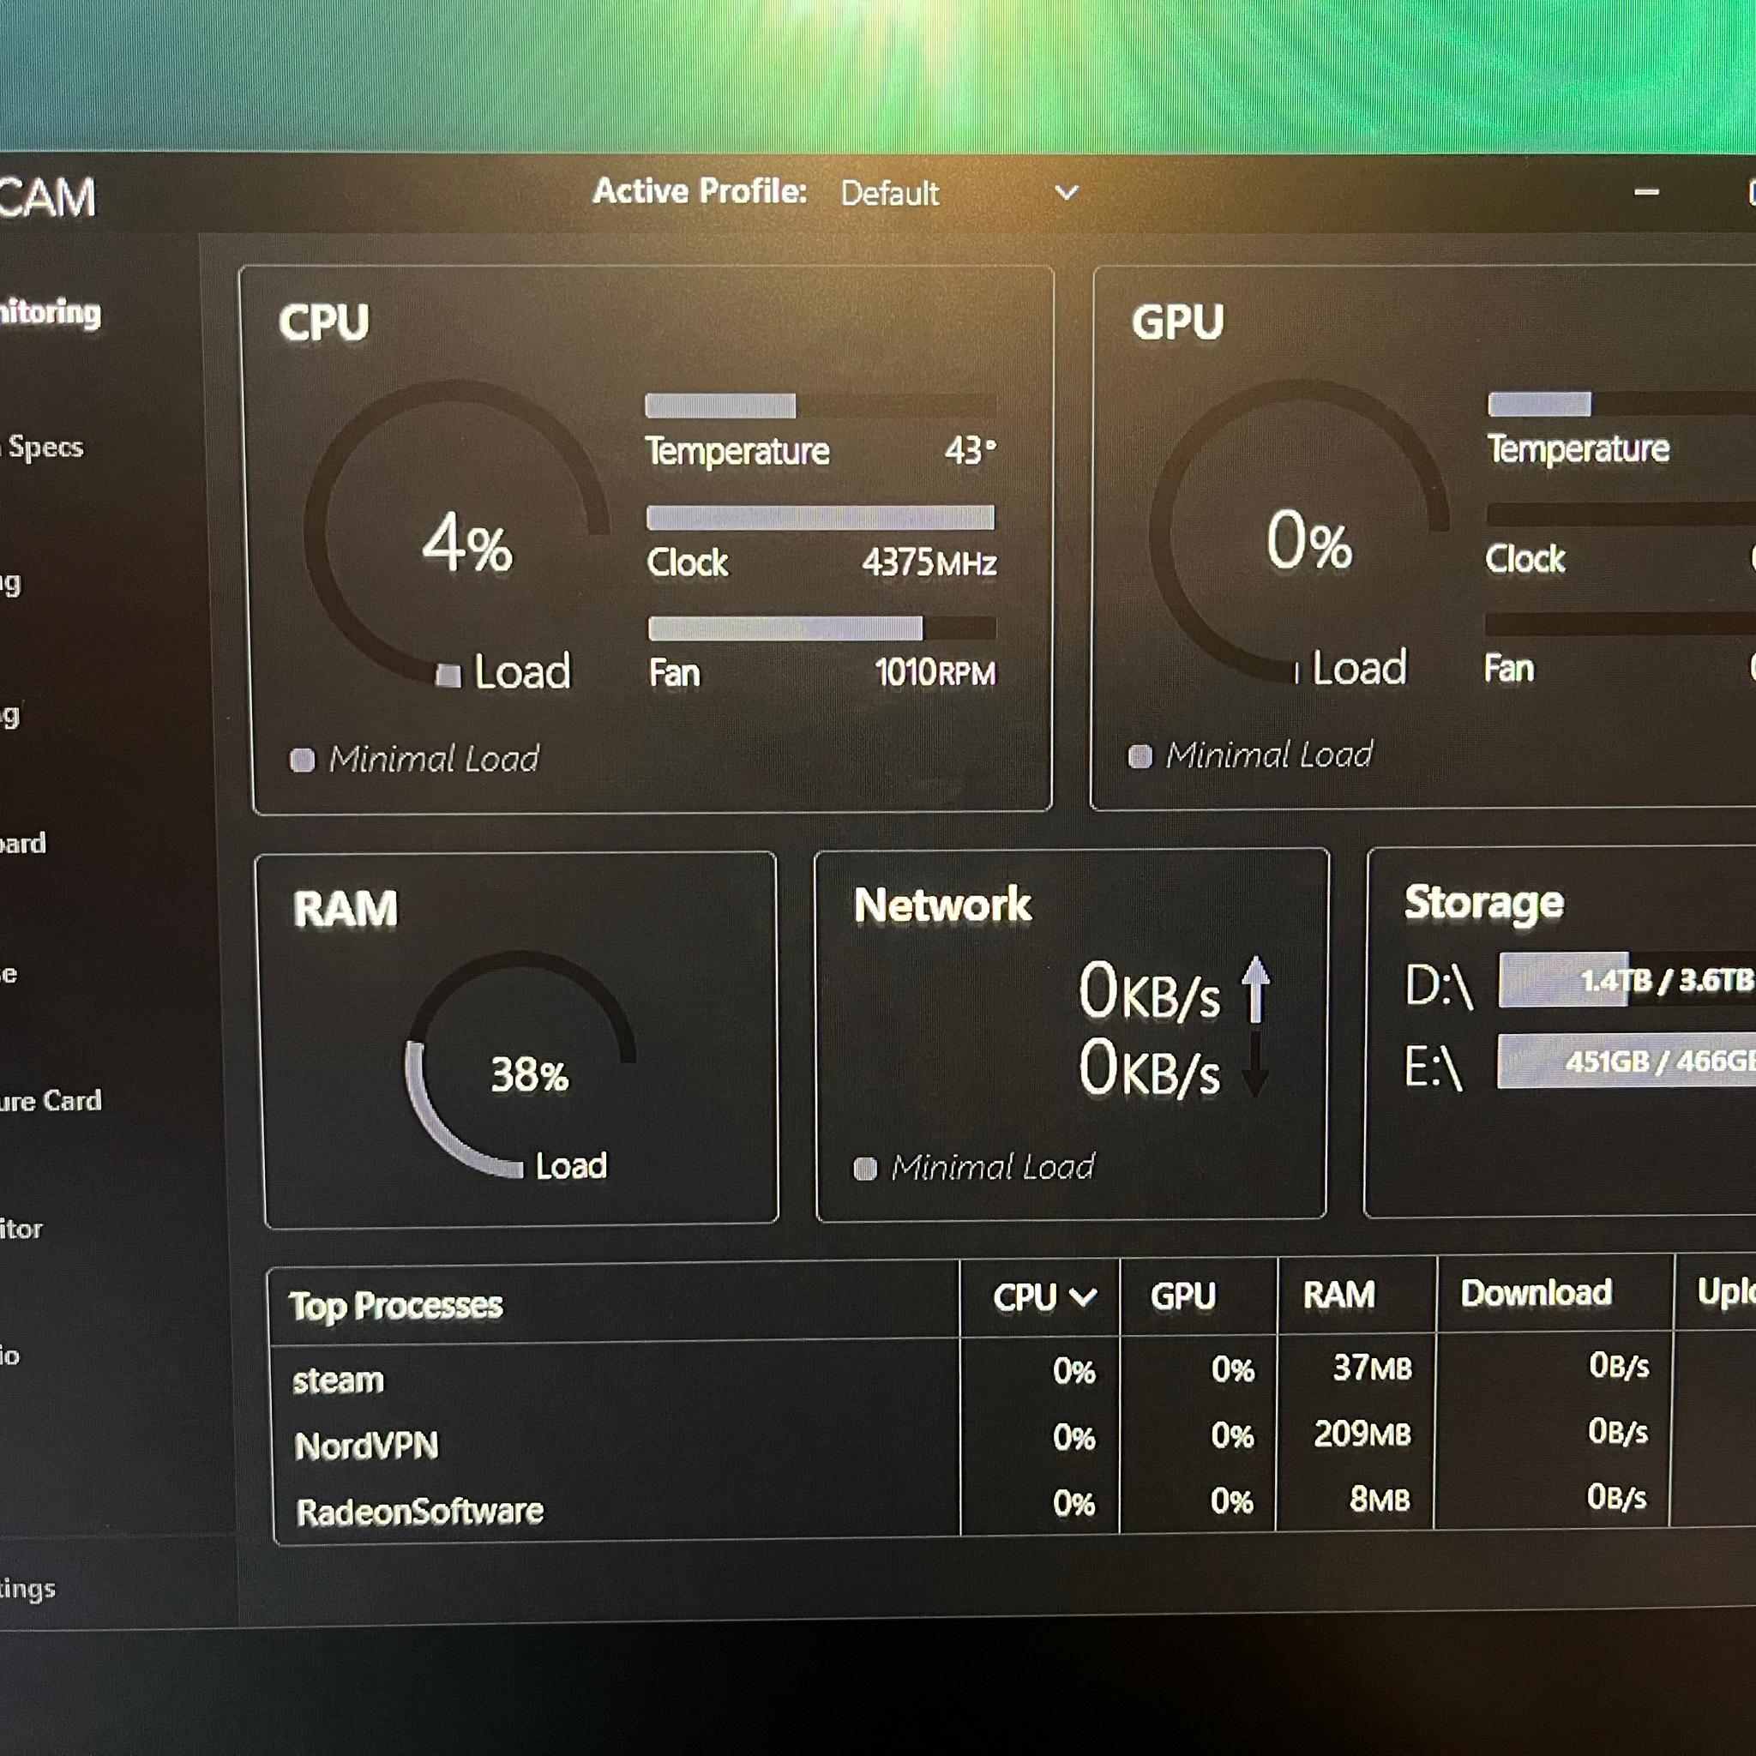Click NordVPN 209MB RAM cell
The image size is (1756, 1756).
[1362, 1434]
